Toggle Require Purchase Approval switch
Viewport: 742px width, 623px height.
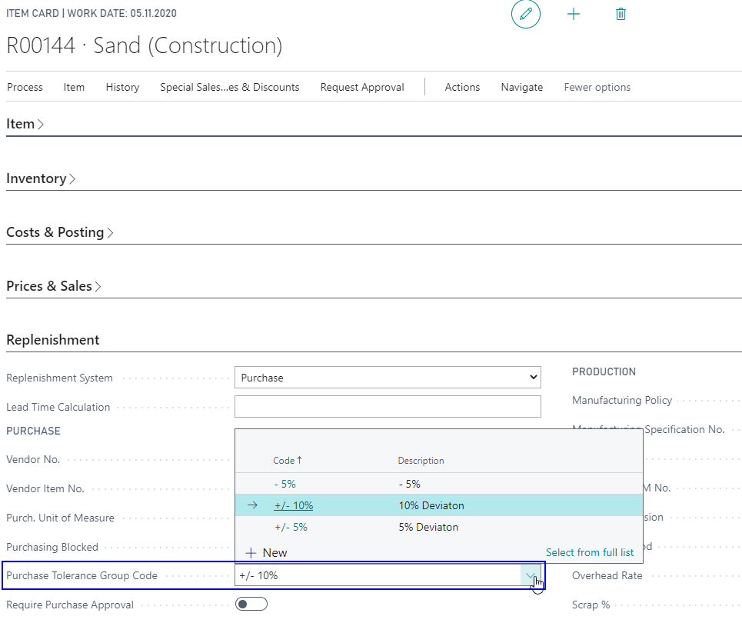[251, 604]
